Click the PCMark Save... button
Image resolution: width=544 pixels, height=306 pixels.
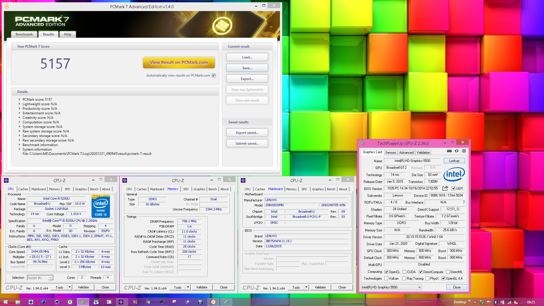click(x=247, y=68)
